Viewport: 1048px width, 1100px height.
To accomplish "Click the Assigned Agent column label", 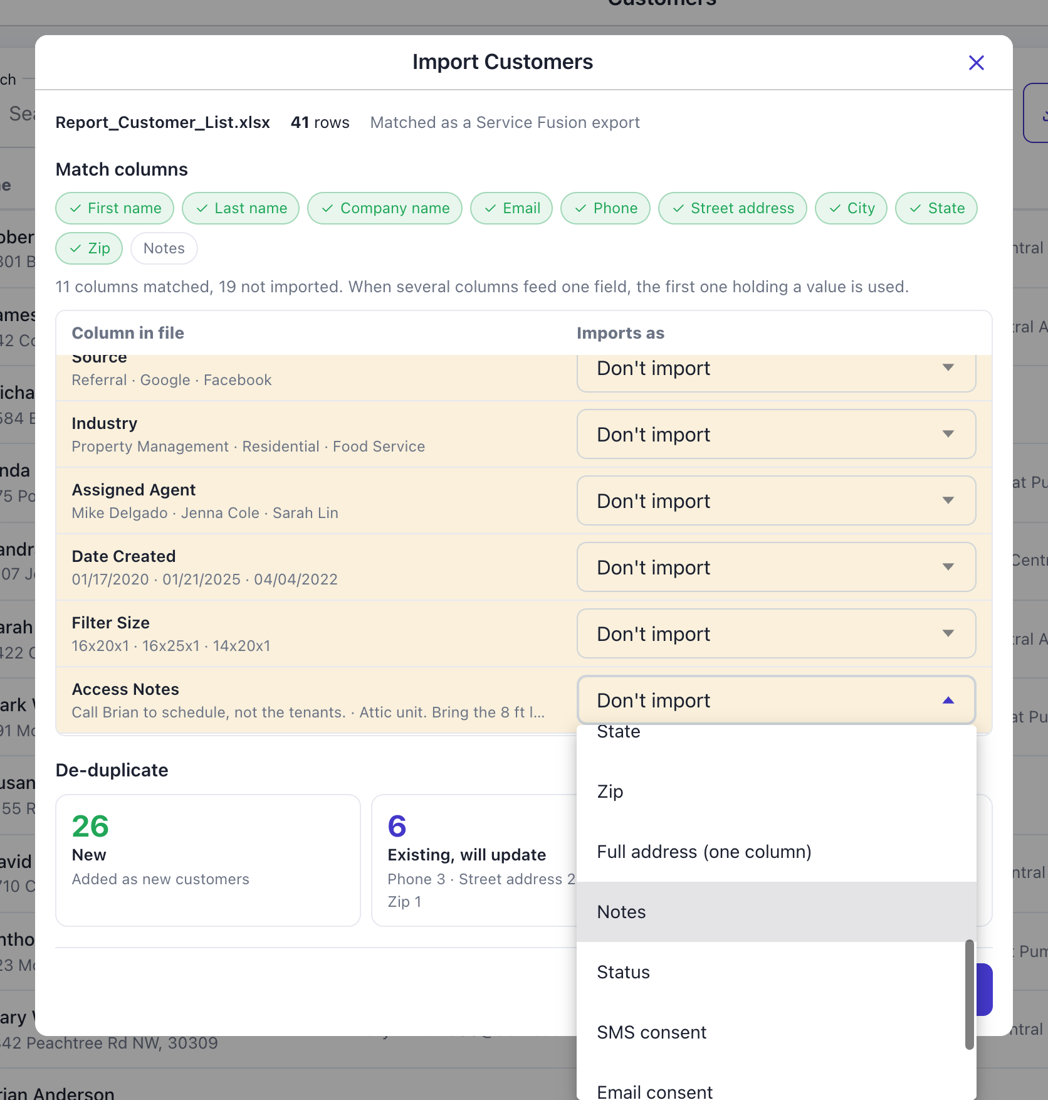I will 134,490.
